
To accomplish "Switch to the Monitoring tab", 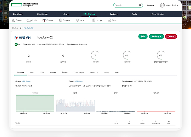I will coord(94,72).
